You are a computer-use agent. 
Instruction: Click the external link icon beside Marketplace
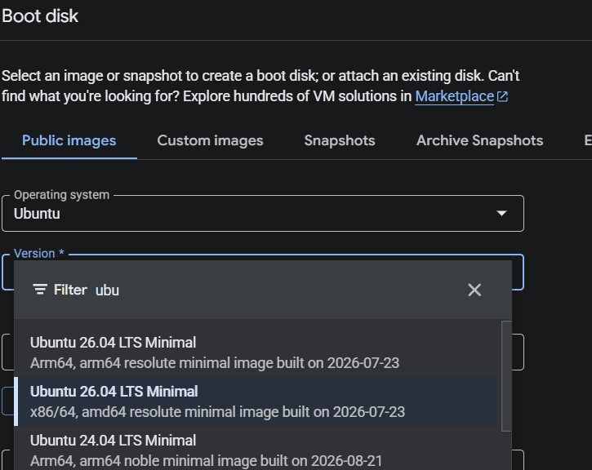(x=502, y=96)
